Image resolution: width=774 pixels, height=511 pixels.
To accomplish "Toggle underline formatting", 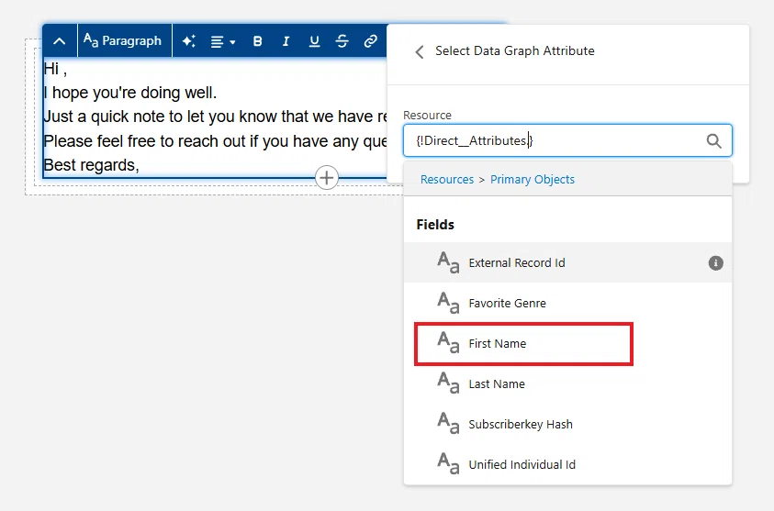I will coord(314,41).
